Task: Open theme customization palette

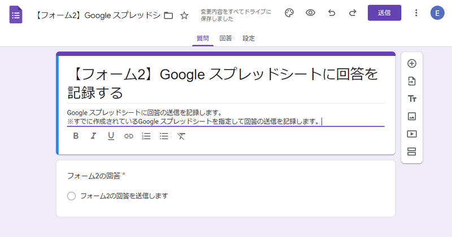Action: click(x=289, y=13)
